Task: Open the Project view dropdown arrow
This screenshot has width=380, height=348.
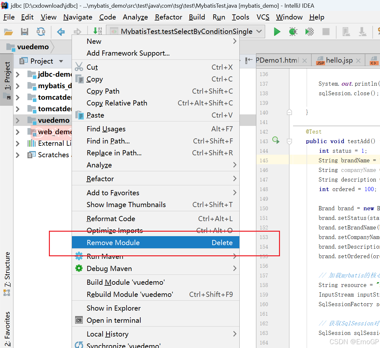Action: coord(61,61)
